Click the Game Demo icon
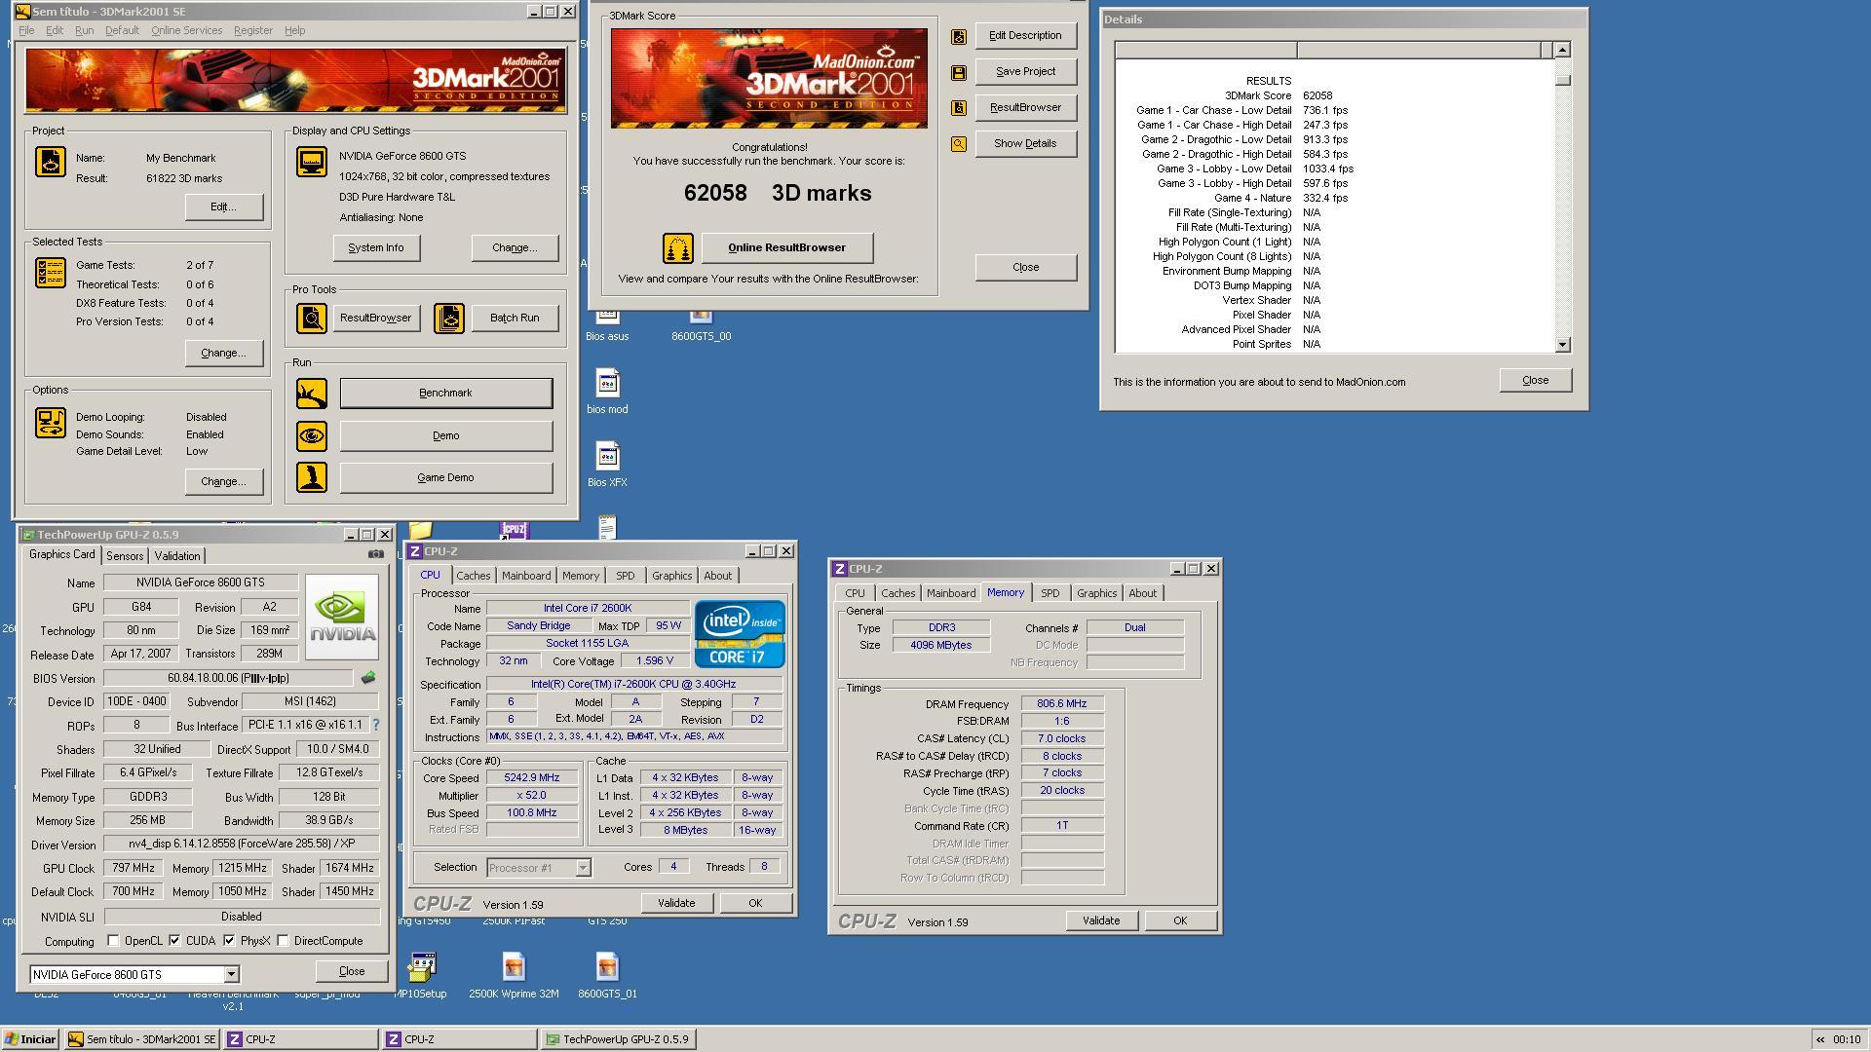Screen dimensions: 1871x1052 [x=312, y=477]
